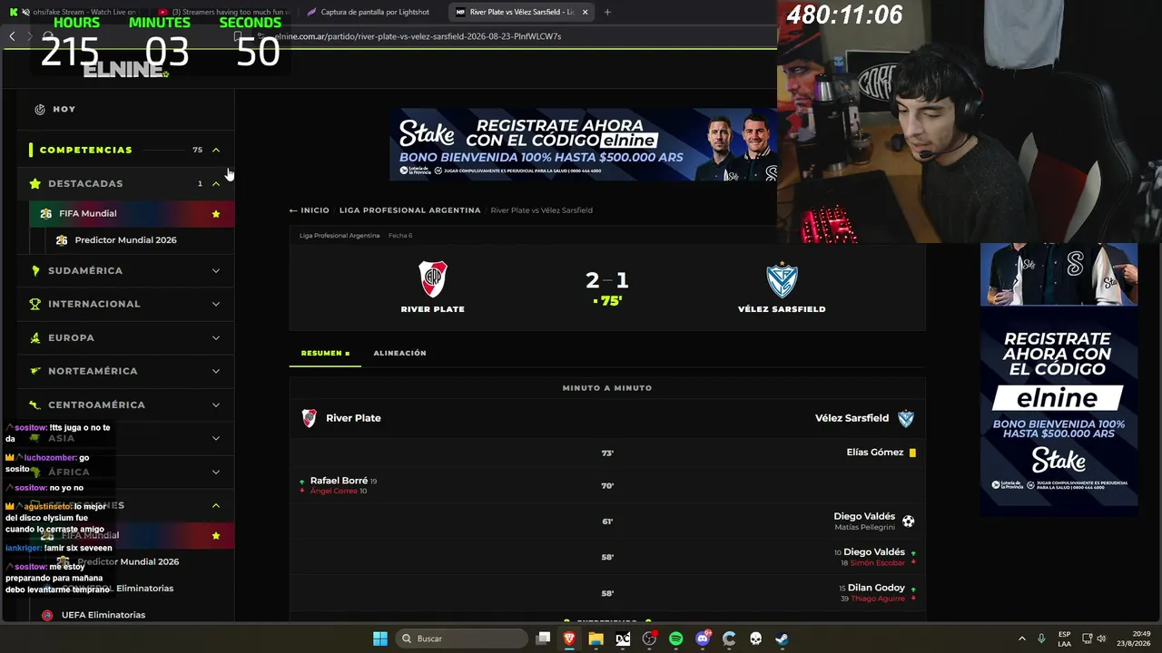This screenshot has width=1162, height=653.
Task: Open Discord from the taskbar
Action: click(703, 638)
